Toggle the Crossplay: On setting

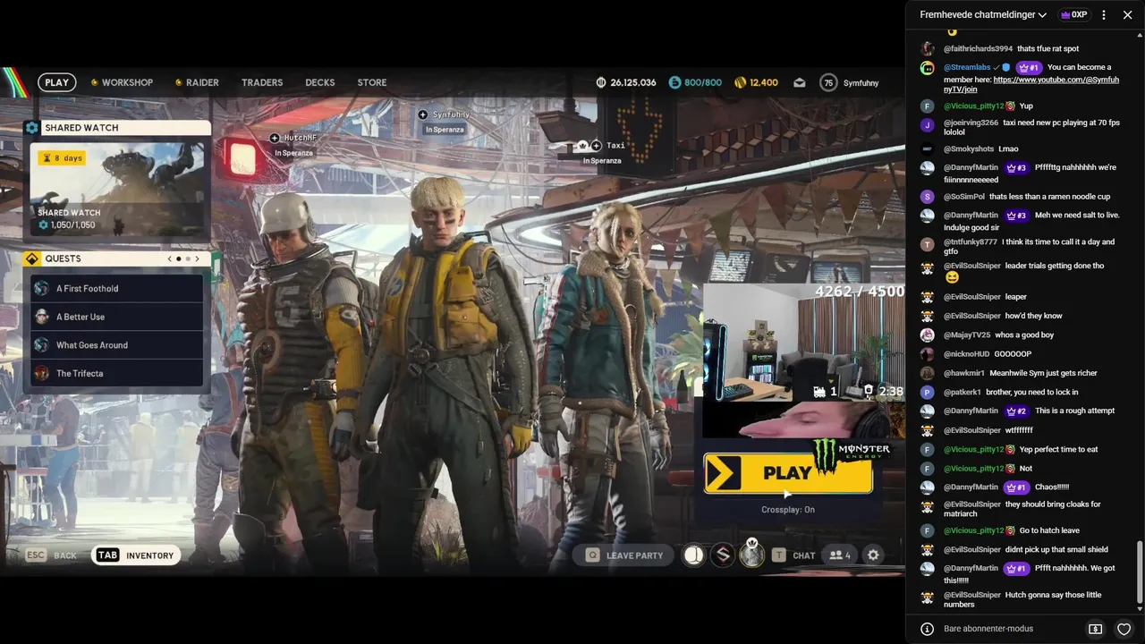(788, 510)
